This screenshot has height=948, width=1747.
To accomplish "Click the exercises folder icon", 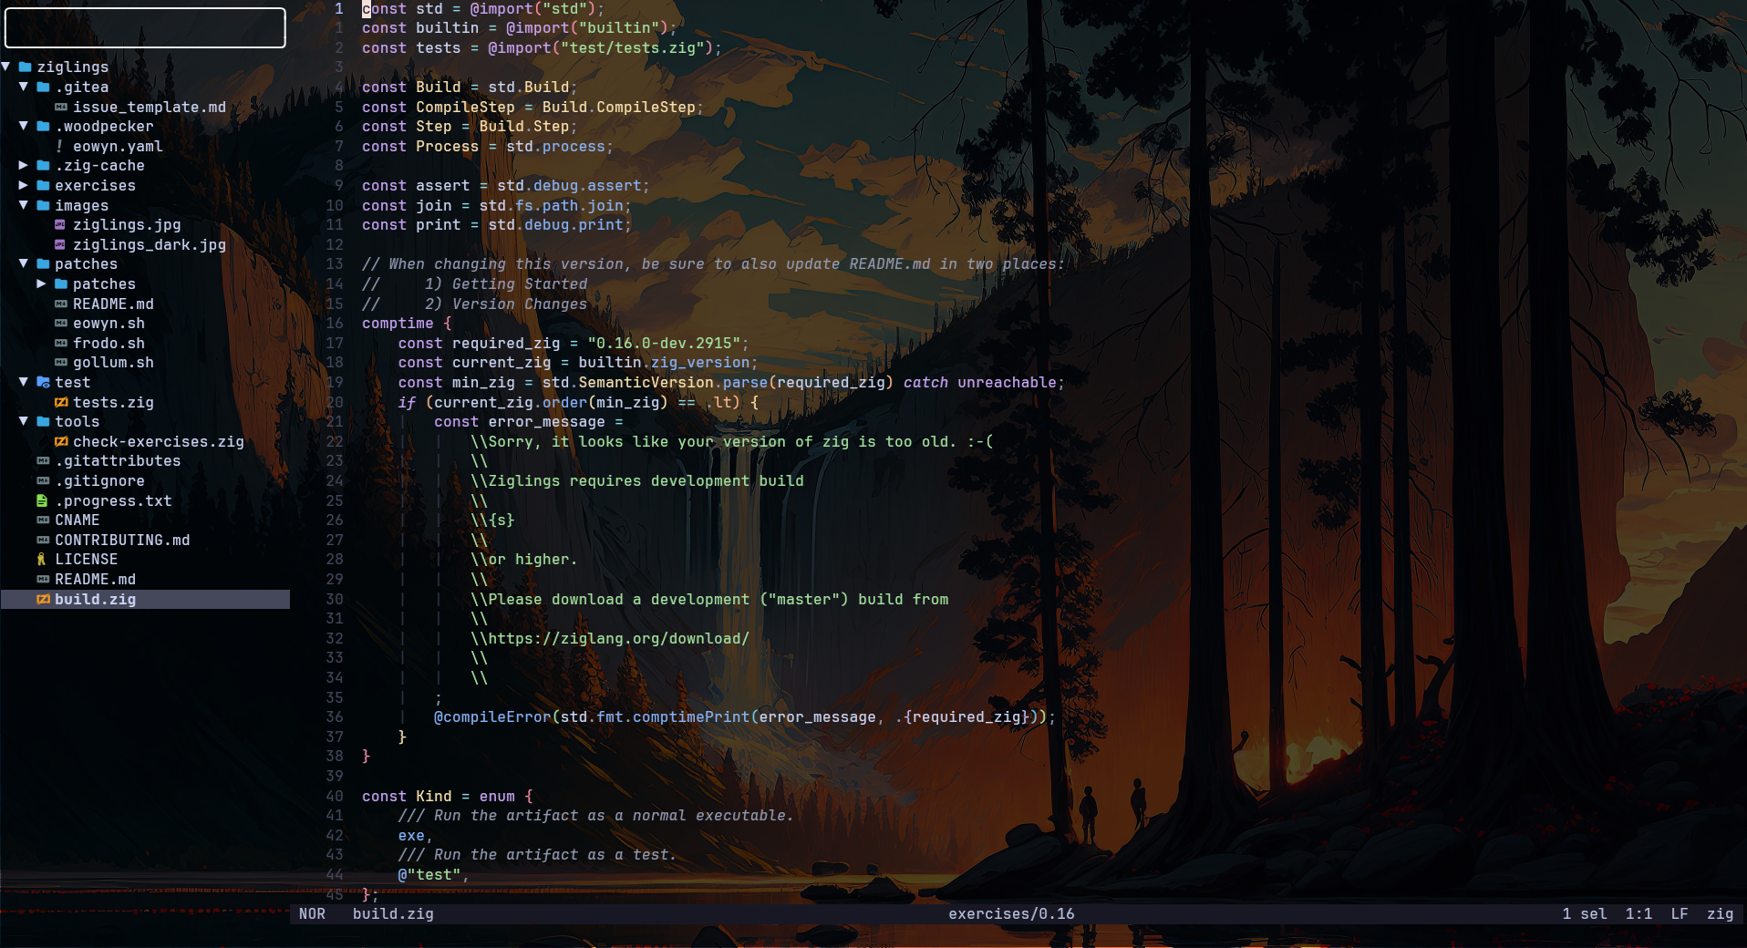I will (43, 185).
